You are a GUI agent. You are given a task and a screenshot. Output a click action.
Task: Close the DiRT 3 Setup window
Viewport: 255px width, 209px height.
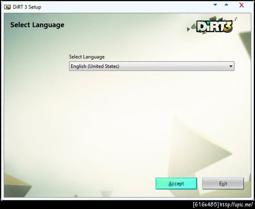point(241,5)
